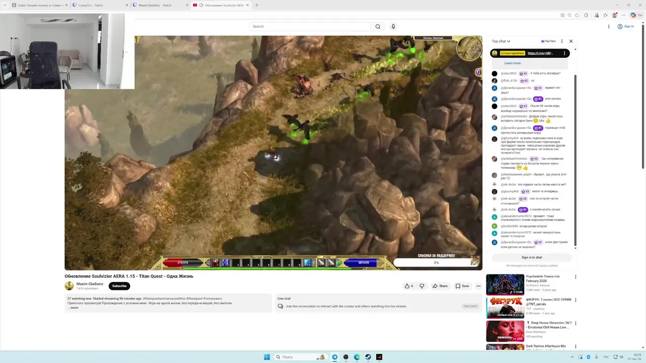
Task: Open the browser profile avatar
Action: [x=615, y=15]
